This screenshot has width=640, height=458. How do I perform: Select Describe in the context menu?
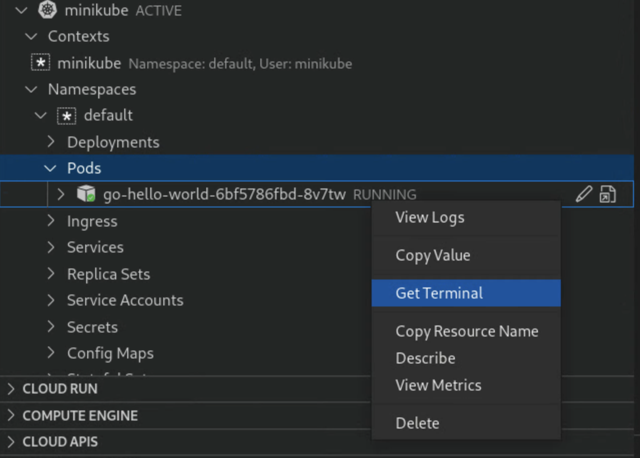tap(425, 358)
